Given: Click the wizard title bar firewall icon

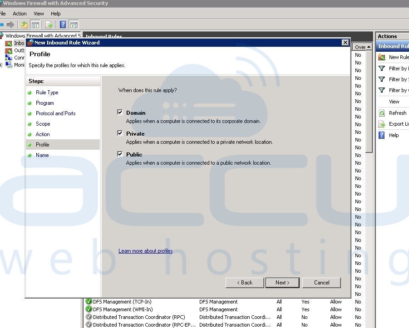Looking at the screenshot, I should 30,43.
